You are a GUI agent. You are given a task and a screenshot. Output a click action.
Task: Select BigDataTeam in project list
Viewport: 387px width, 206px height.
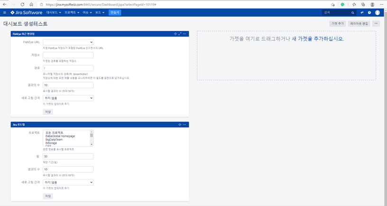[x=54, y=140]
